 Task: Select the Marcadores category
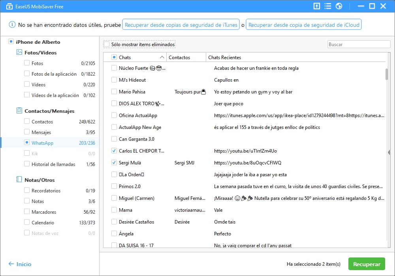tap(44, 212)
